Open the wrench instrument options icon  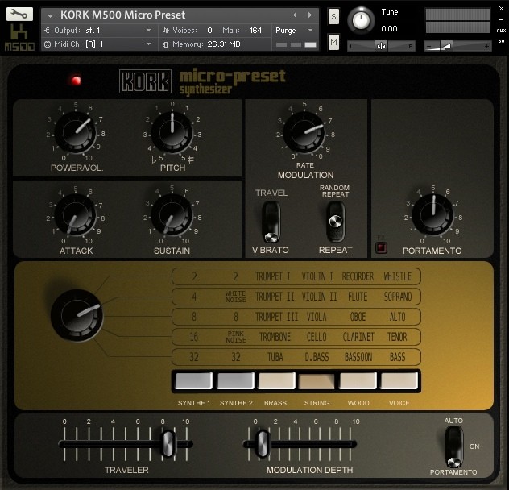20,14
